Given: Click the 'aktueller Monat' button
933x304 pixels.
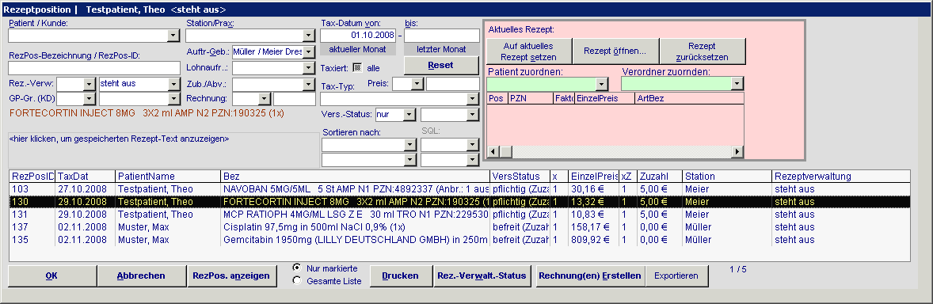Looking at the screenshot, I should coord(358,49).
